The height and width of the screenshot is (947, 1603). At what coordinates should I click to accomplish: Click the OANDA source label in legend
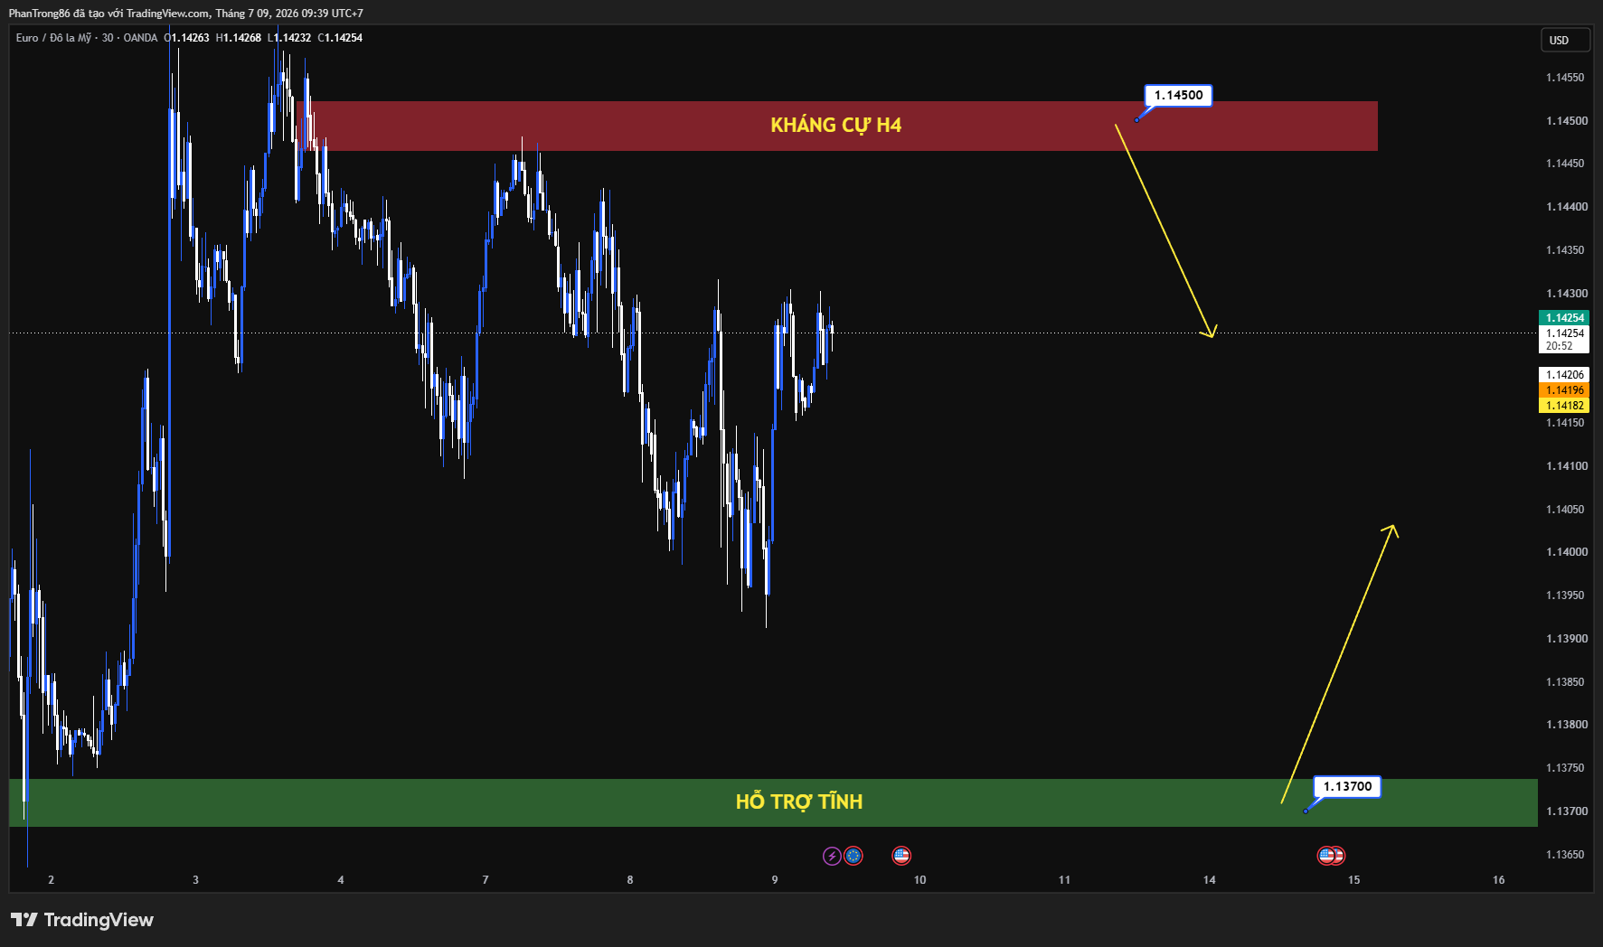coord(140,38)
